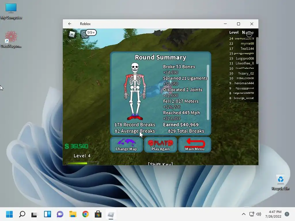Open Task View on the taskbar
Viewport: 295px width, 221px height.
click(35, 214)
